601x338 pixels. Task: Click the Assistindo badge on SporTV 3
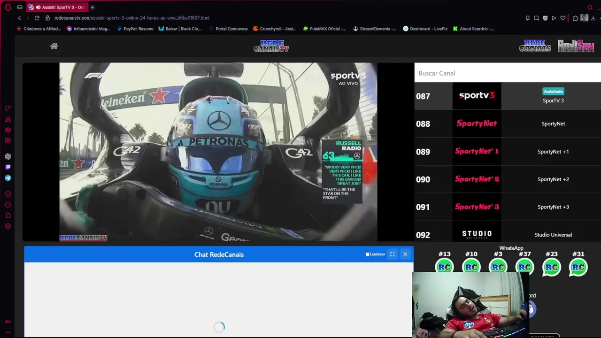pyautogui.click(x=553, y=92)
